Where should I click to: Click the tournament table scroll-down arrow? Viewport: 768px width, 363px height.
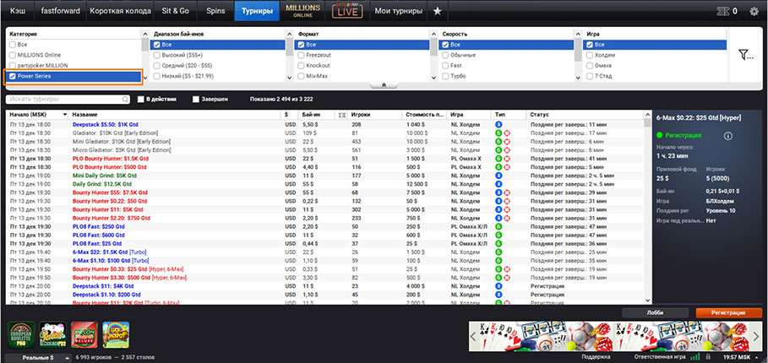click(649, 301)
